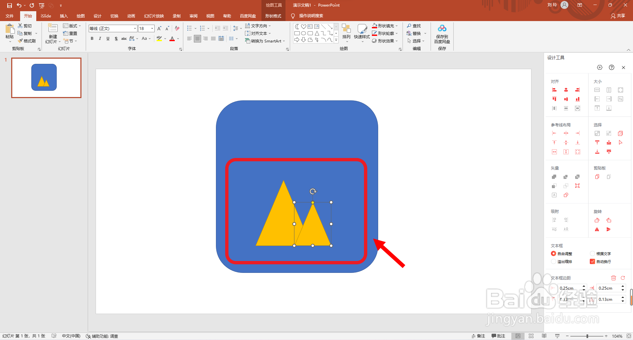Click the red horizontal-arrows box icon in 参考线布局

coord(554,152)
